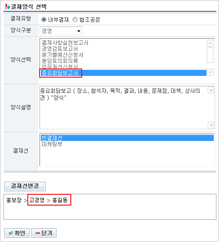The width and height of the screenshot is (219, 242).
Task: Click the red minus icon on 닫기
Action: 38,233
